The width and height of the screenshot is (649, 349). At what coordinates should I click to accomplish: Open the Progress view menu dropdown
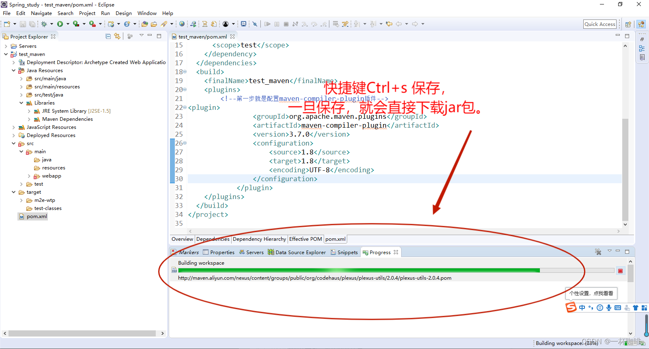click(x=609, y=251)
